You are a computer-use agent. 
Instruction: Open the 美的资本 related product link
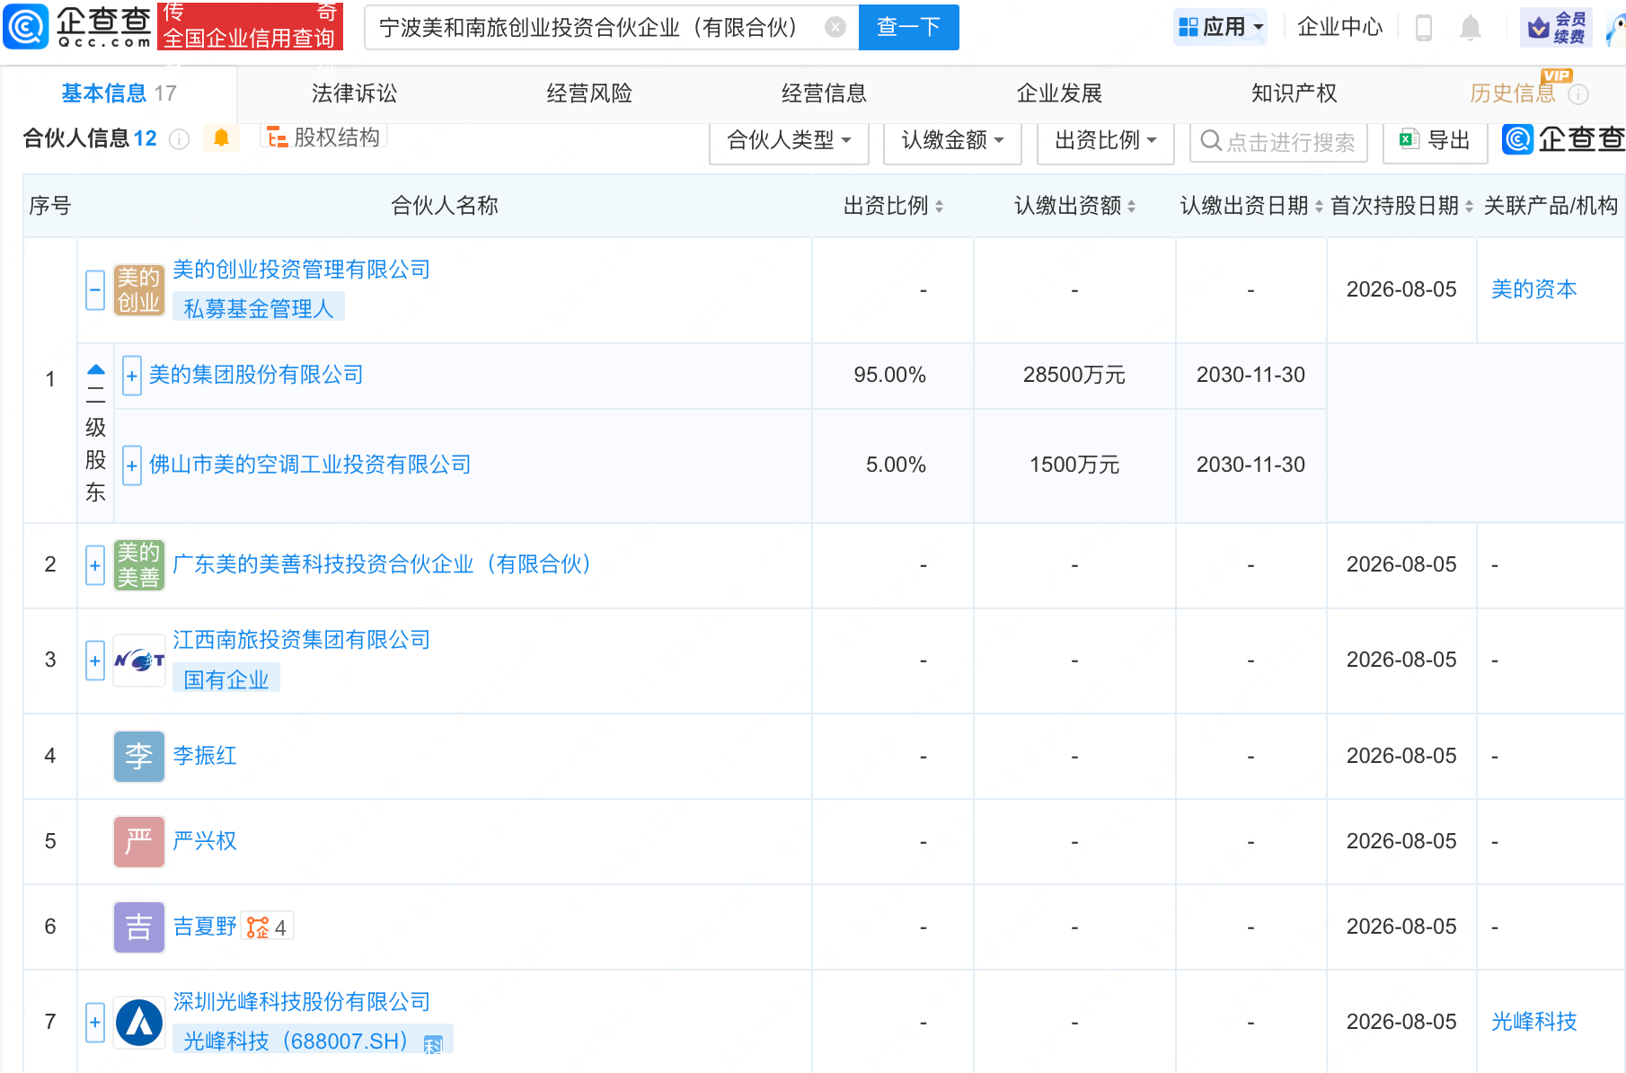pyautogui.click(x=1534, y=289)
